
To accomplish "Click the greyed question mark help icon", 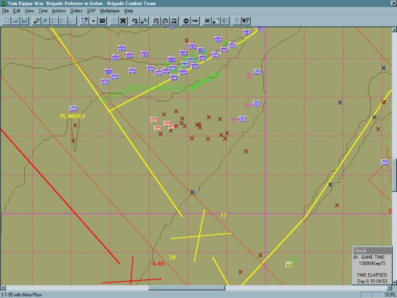I will point(237,20).
